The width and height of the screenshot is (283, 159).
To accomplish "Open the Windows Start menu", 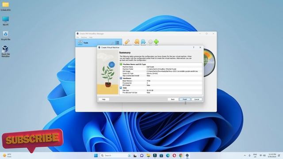I will pos(96,155).
